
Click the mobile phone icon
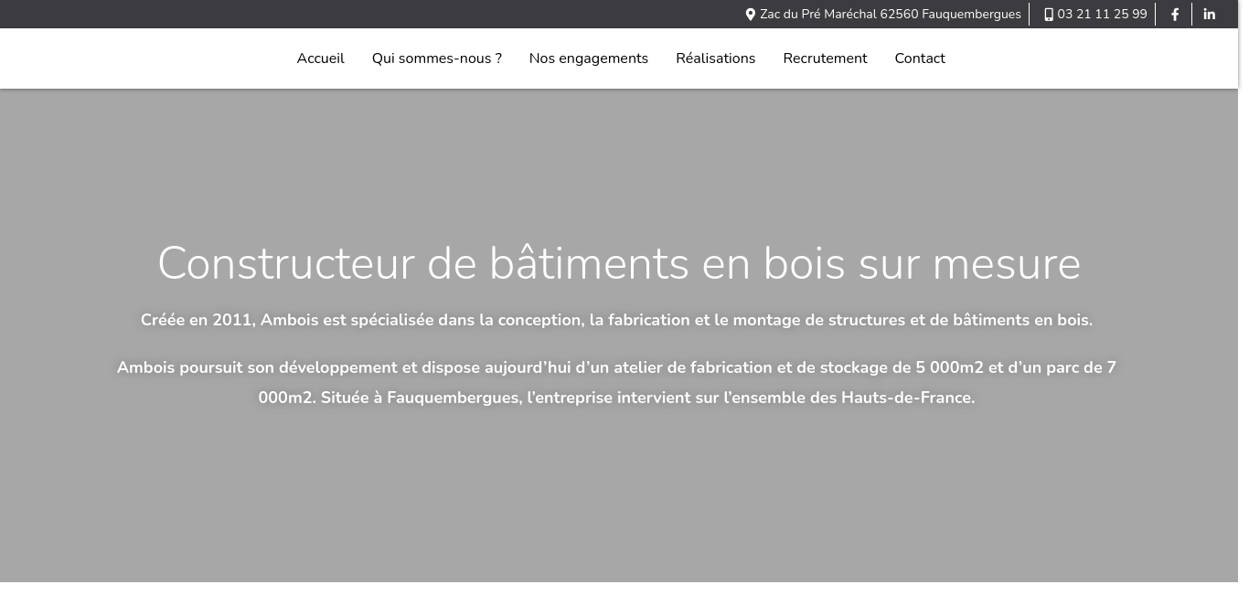pyautogui.click(x=1049, y=15)
